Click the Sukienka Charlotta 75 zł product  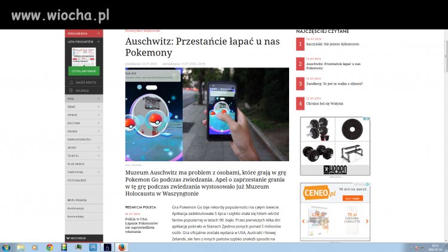tap(352, 221)
